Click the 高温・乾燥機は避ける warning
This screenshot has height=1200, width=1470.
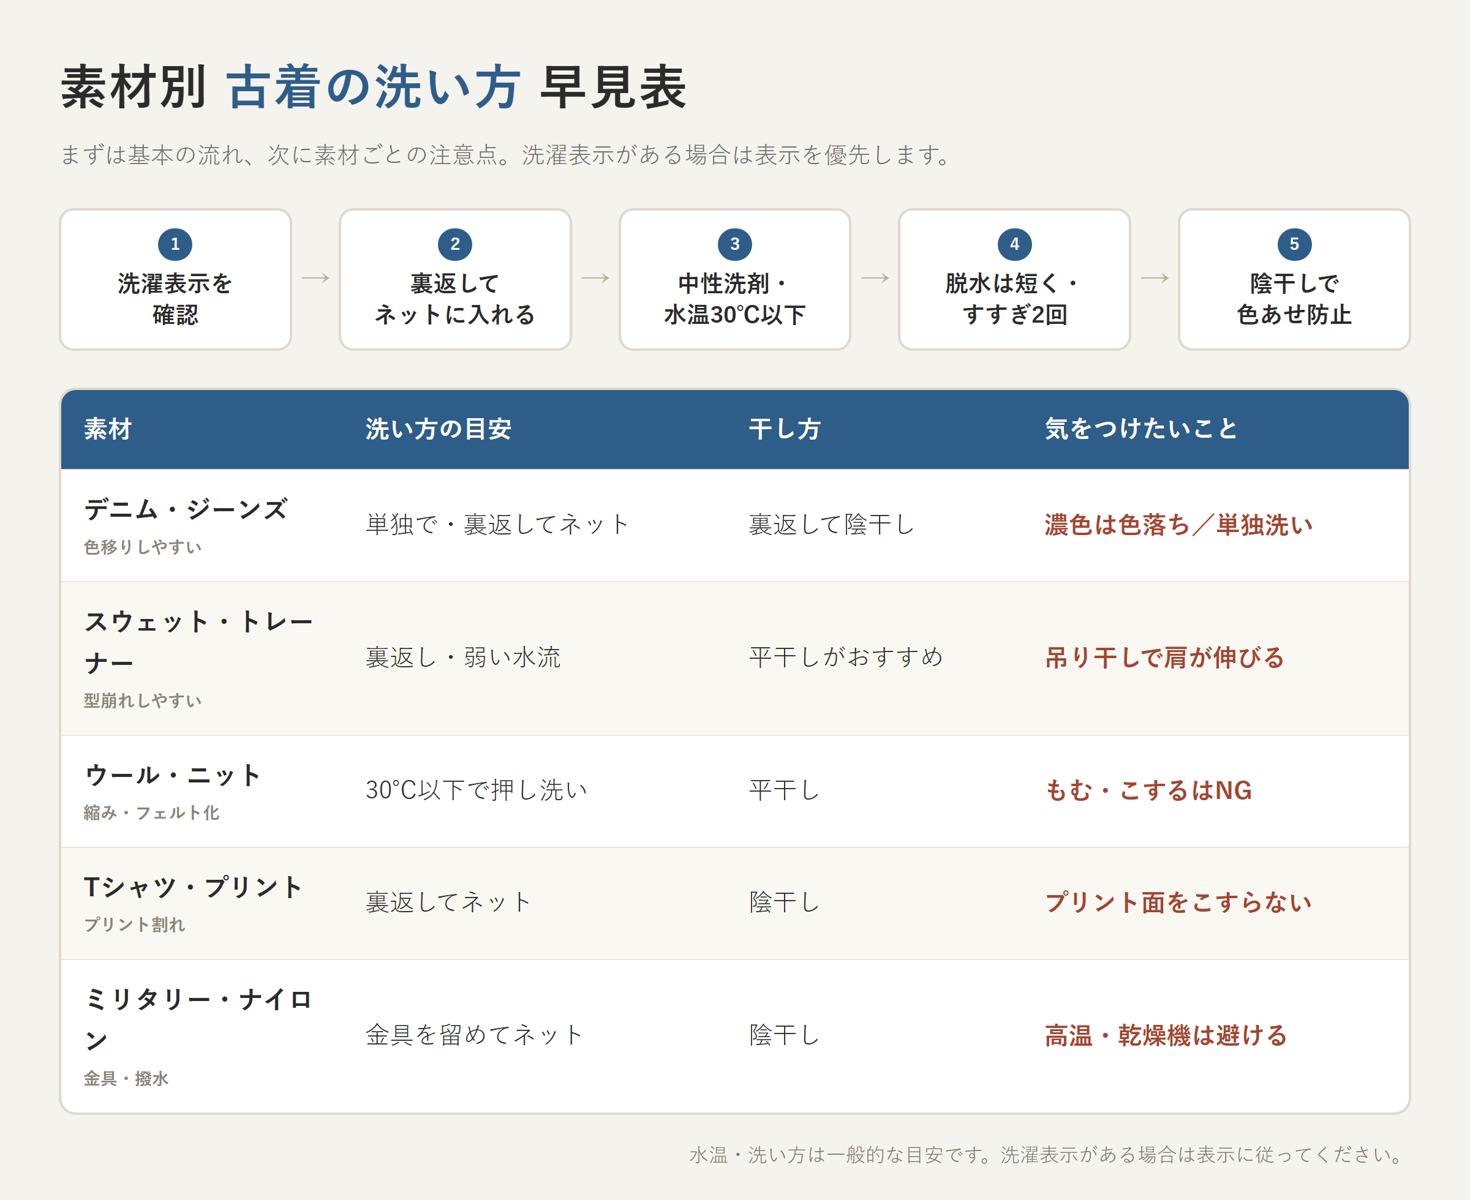pos(1166,1035)
